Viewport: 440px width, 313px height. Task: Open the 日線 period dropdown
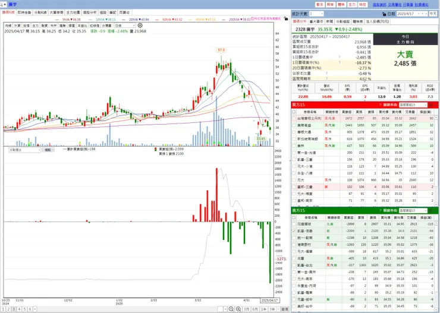pyautogui.click(x=125, y=25)
